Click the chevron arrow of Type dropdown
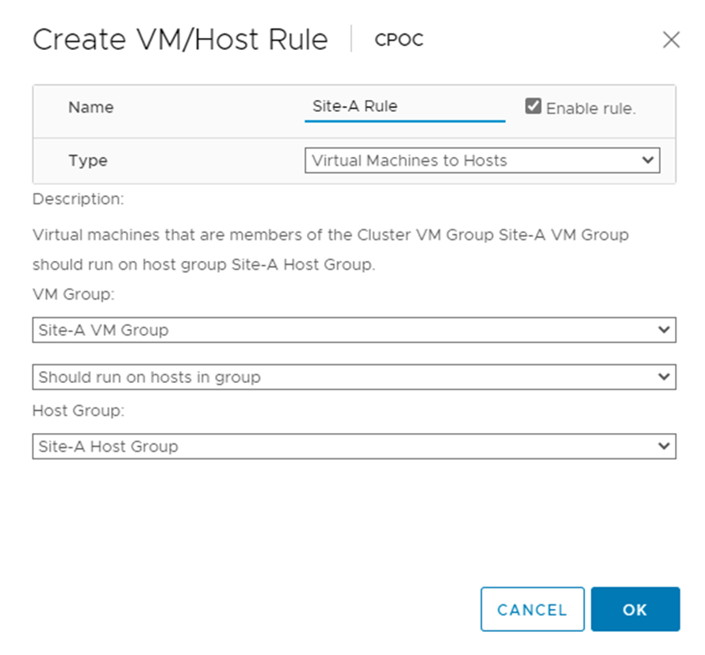This screenshot has width=705, height=655. pos(649,160)
